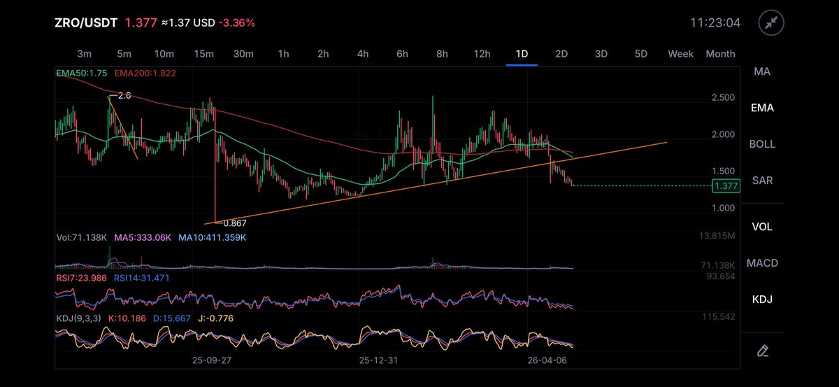Switch to the 2h timeframe
Viewport: 839px width, 387px height.
[x=323, y=54]
